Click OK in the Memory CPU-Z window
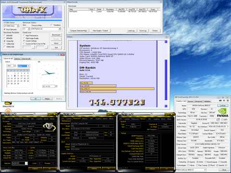Viewport: 231px width, 173px height. click(x=167, y=169)
